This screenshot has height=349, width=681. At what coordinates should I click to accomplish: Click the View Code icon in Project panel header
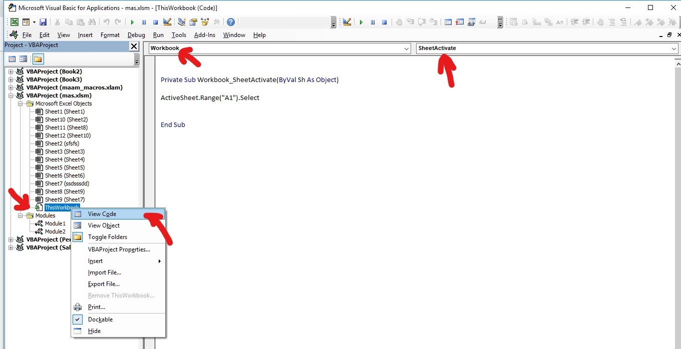click(x=12, y=59)
